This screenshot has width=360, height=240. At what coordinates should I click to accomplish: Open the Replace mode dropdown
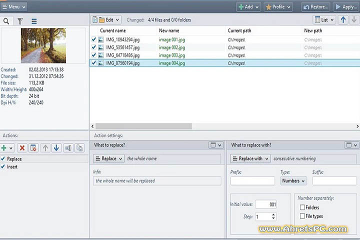(109, 158)
